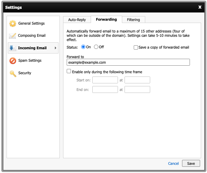This screenshot has width=207, height=173.
Task: Click the Forward to address field
Action: pos(128,62)
